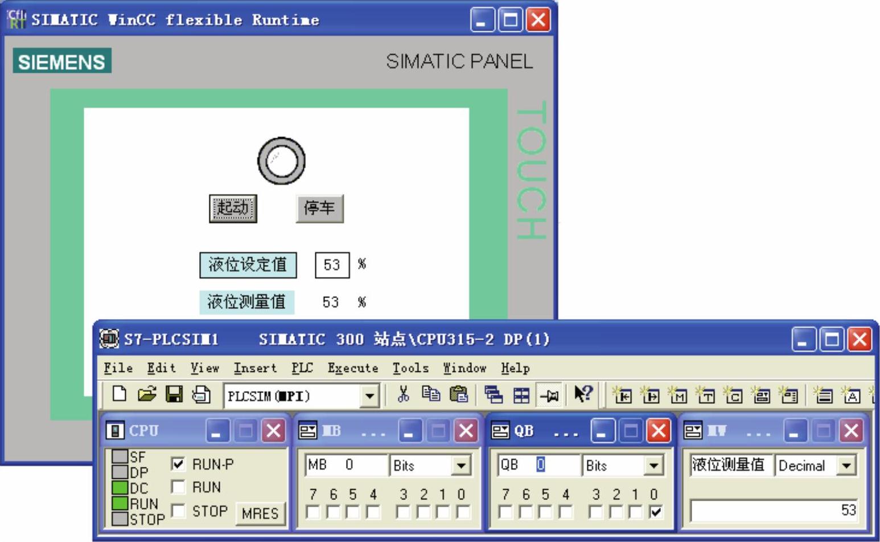
Task: Click the Save diskette toolbar icon
Action: click(x=174, y=394)
